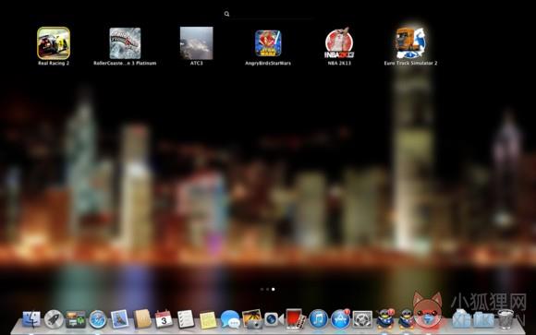Screen dimensions: 536x335
Task: Open Calendar icon showing 3
Action: [x=164, y=319]
